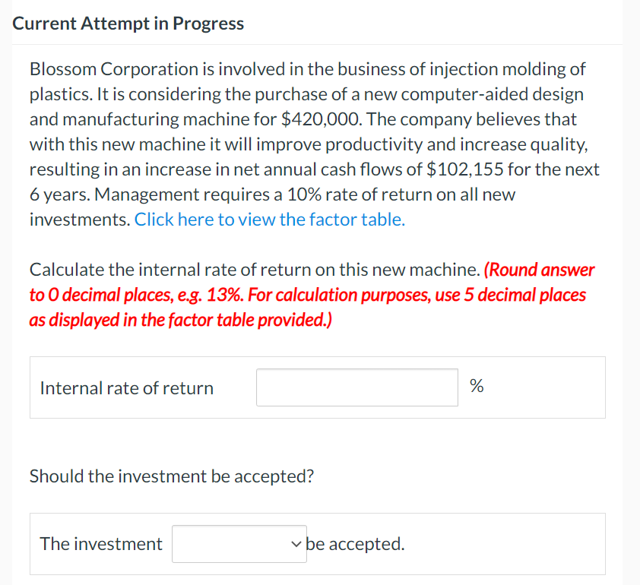Click the 'Should the investment be accepted?' text
This screenshot has width=640, height=585.
(x=172, y=476)
